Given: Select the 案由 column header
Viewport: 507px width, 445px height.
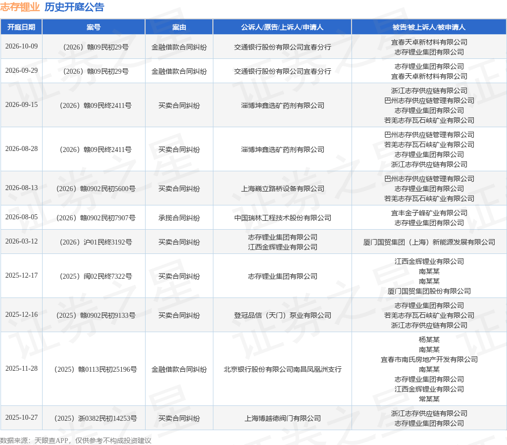Looking at the screenshot, I should (179, 27).
